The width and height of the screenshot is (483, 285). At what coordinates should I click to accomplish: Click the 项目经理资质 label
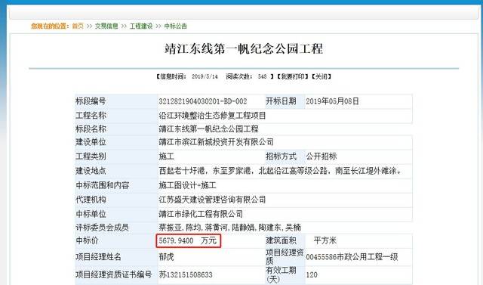(285, 256)
